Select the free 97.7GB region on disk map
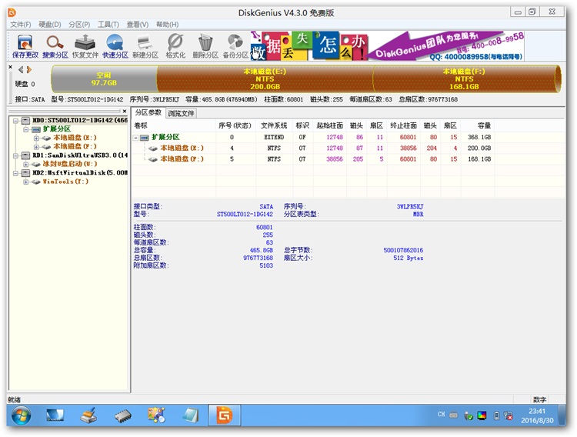This screenshot has width=577, height=437. [105, 79]
